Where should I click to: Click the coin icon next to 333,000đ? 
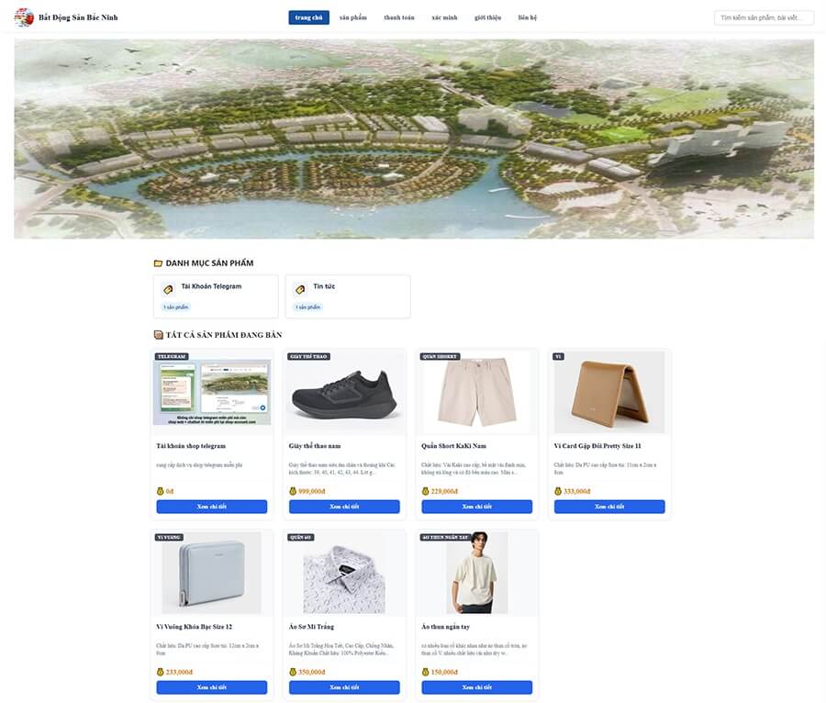(558, 491)
